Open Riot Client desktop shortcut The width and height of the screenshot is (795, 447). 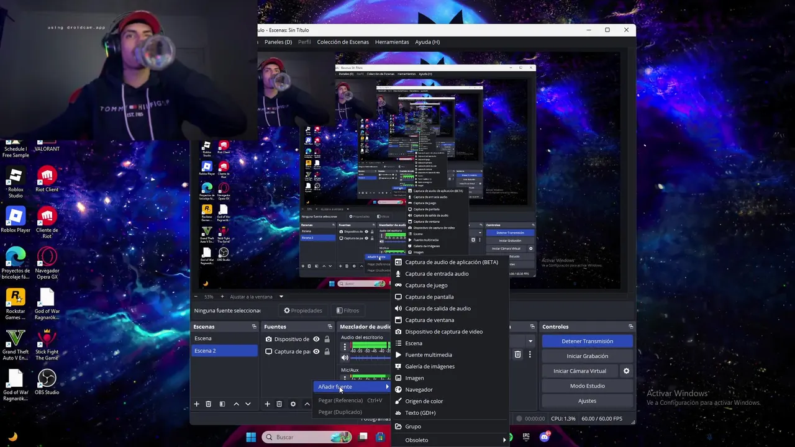point(47,179)
